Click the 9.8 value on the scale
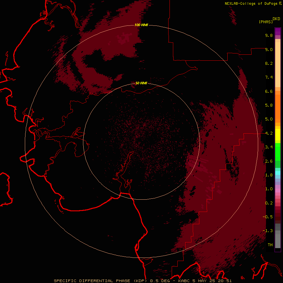The image size is (283, 283). click(x=269, y=35)
